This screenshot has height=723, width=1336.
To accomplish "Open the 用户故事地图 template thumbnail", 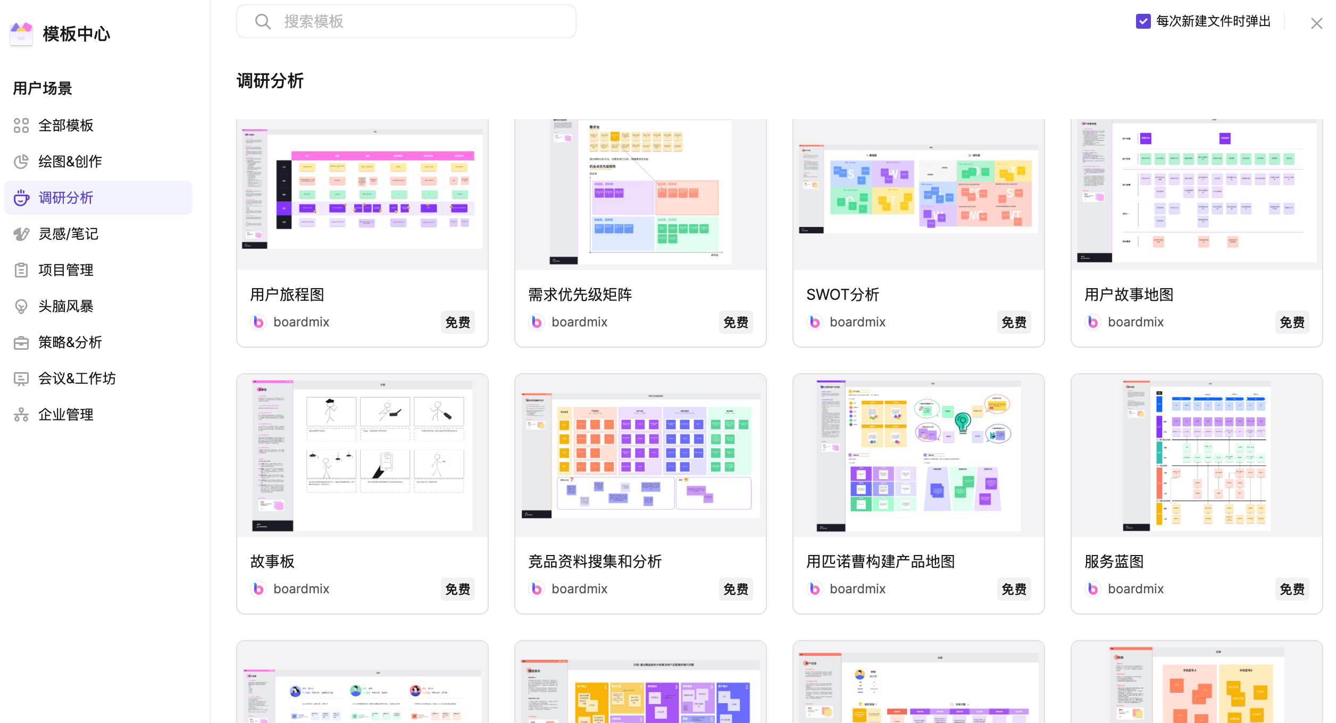I will 1197,195.
